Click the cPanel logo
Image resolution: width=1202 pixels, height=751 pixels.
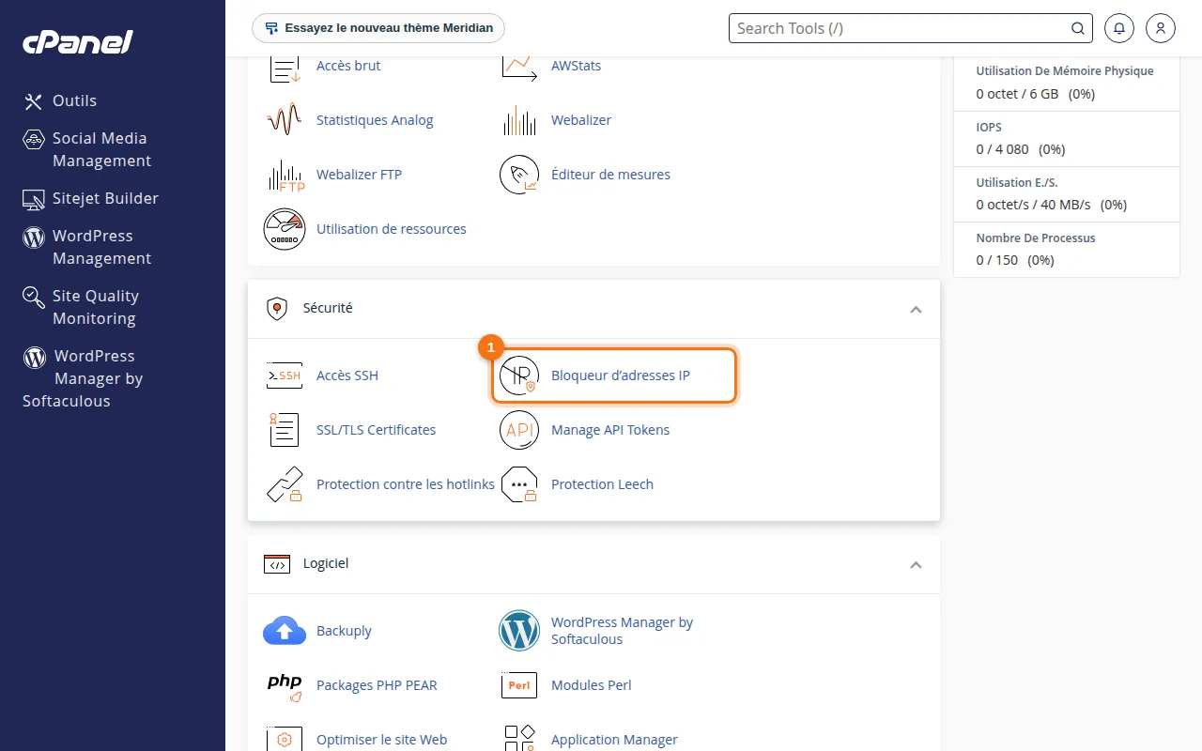78,42
